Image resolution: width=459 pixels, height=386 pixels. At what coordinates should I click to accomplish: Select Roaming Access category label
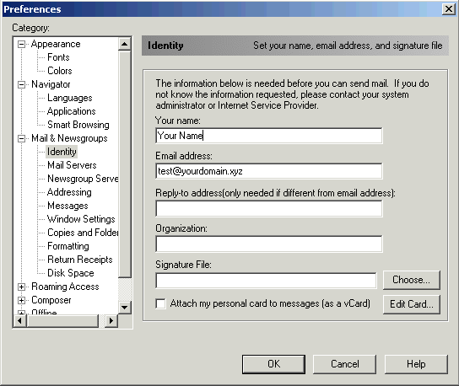coord(65,287)
